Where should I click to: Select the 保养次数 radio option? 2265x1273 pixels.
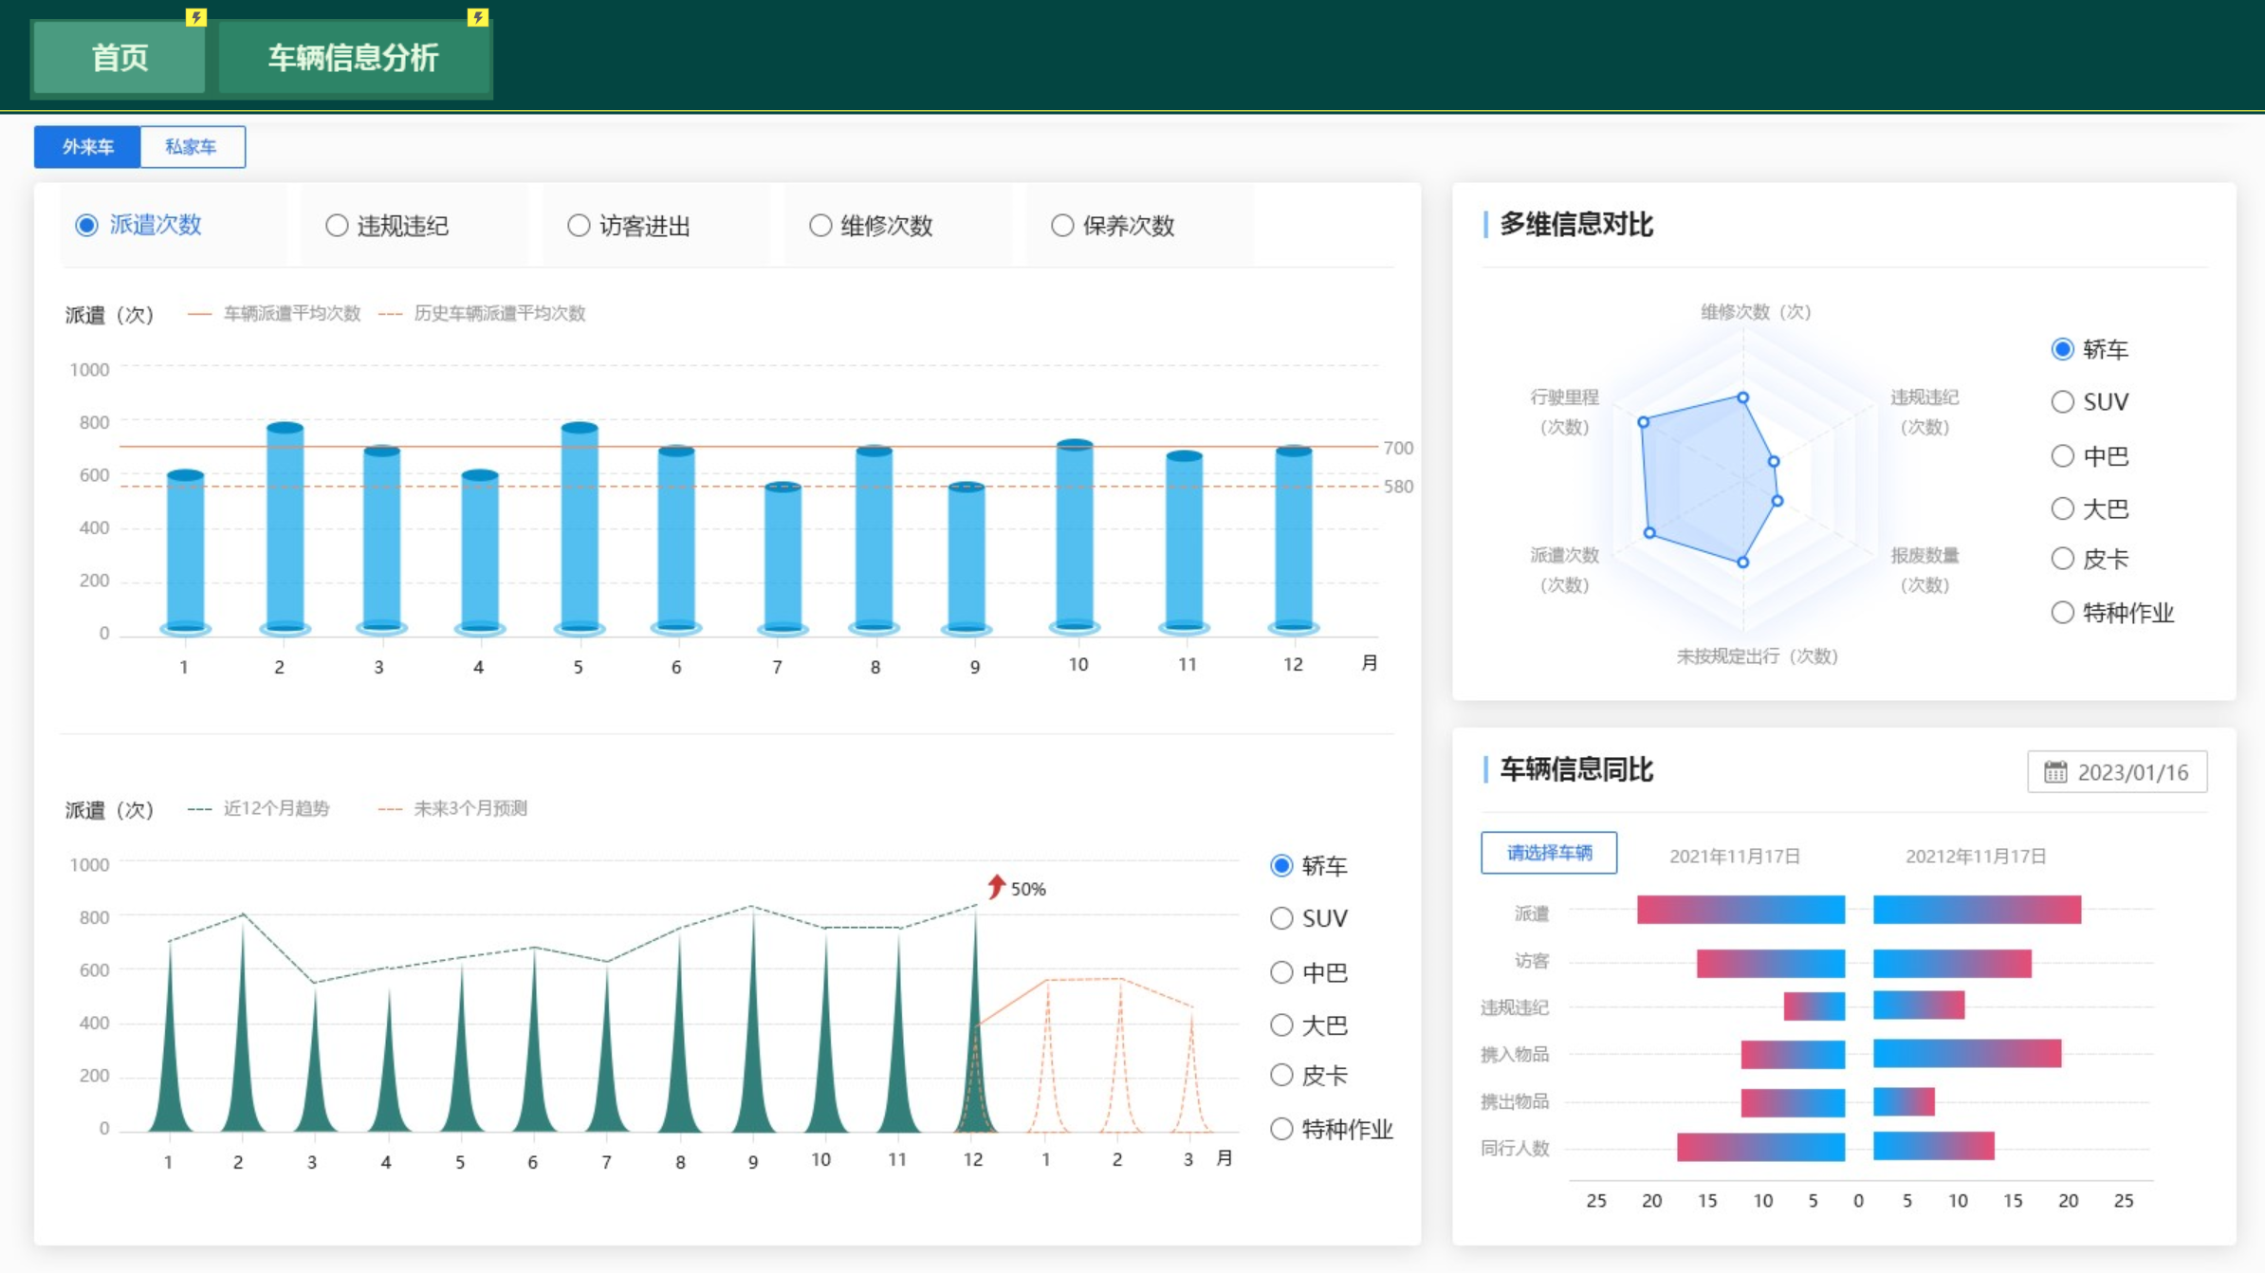coord(1113,226)
